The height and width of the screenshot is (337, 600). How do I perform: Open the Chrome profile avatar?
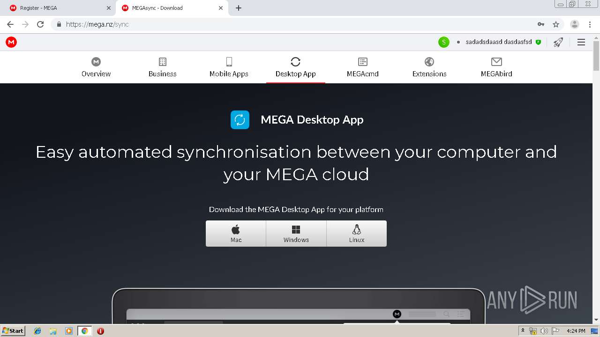(x=575, y=24)
